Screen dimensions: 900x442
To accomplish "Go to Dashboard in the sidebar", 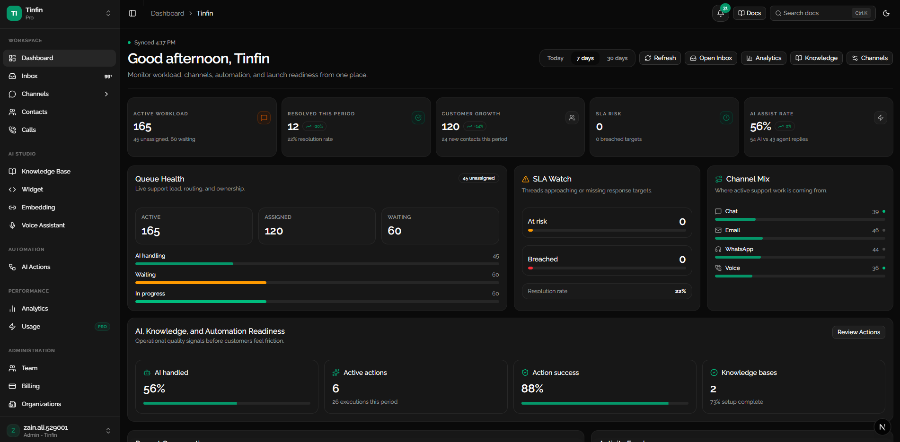I will [x=60, y=58].
